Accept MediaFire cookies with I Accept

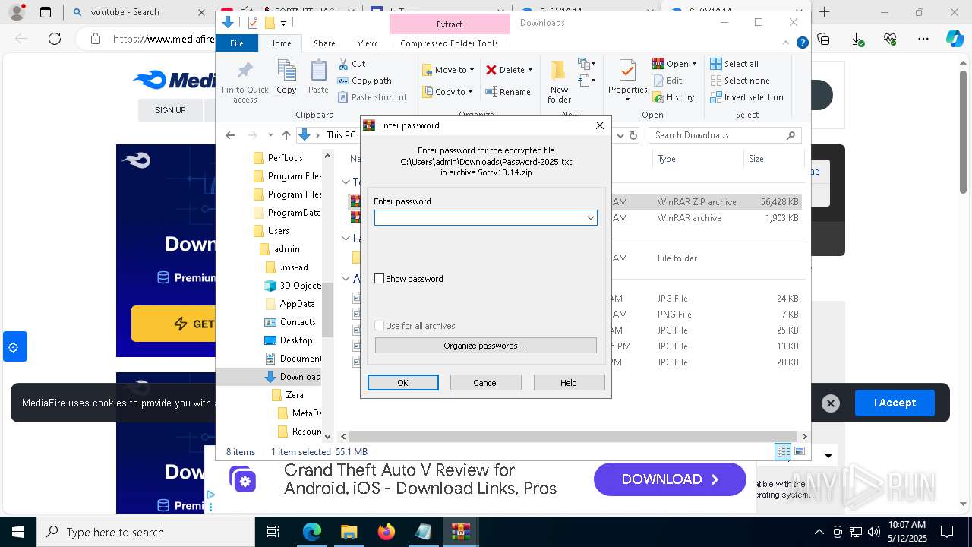[895, 403]
